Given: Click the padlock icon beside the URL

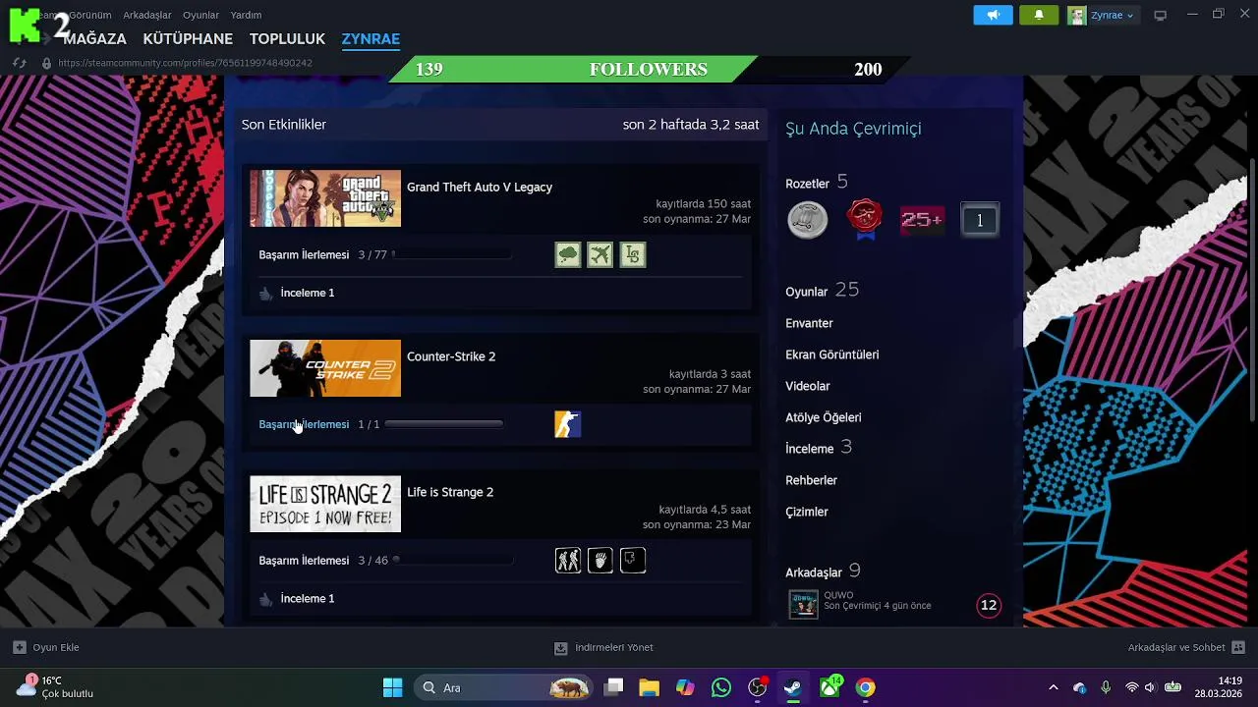Looking at the screenshot, I should [46, 63].
